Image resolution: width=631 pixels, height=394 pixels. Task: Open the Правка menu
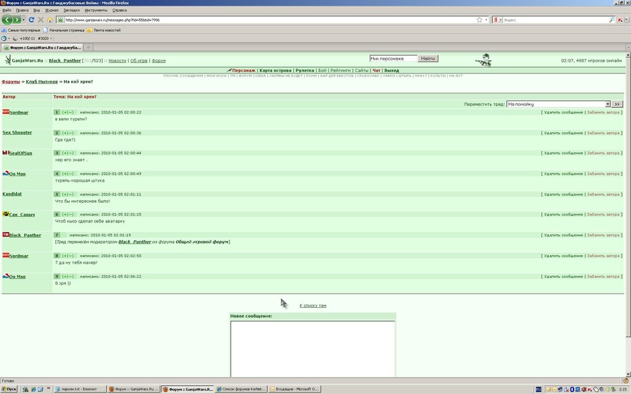22,10
